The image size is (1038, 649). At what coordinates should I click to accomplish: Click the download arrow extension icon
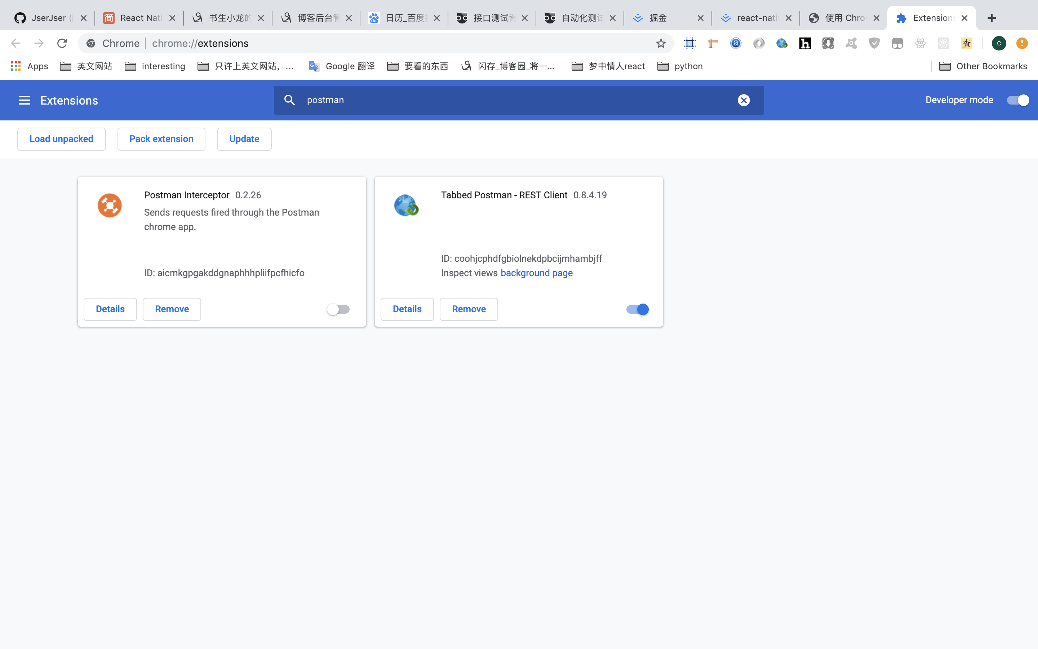(x=828, y=43)
